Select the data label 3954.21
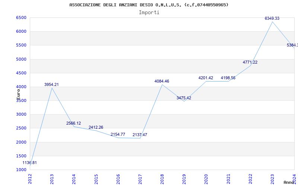This screenshot has width=298, height=186. [51, 85]
